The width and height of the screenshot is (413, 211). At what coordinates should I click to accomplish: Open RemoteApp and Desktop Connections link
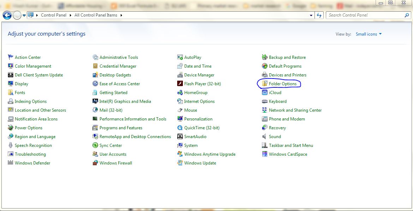(135, 136)
